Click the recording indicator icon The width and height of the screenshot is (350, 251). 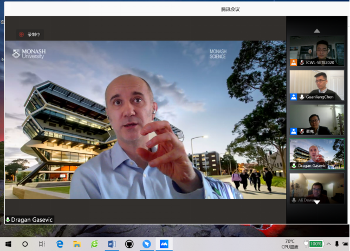[x=22, y=35]
